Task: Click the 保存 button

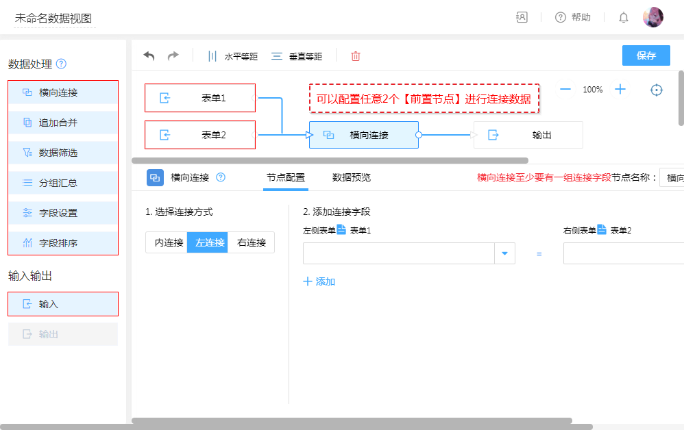Action: point(646,55)
